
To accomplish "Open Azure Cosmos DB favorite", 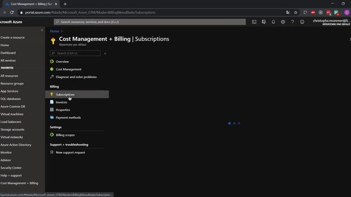I will (x=13, y=107).
